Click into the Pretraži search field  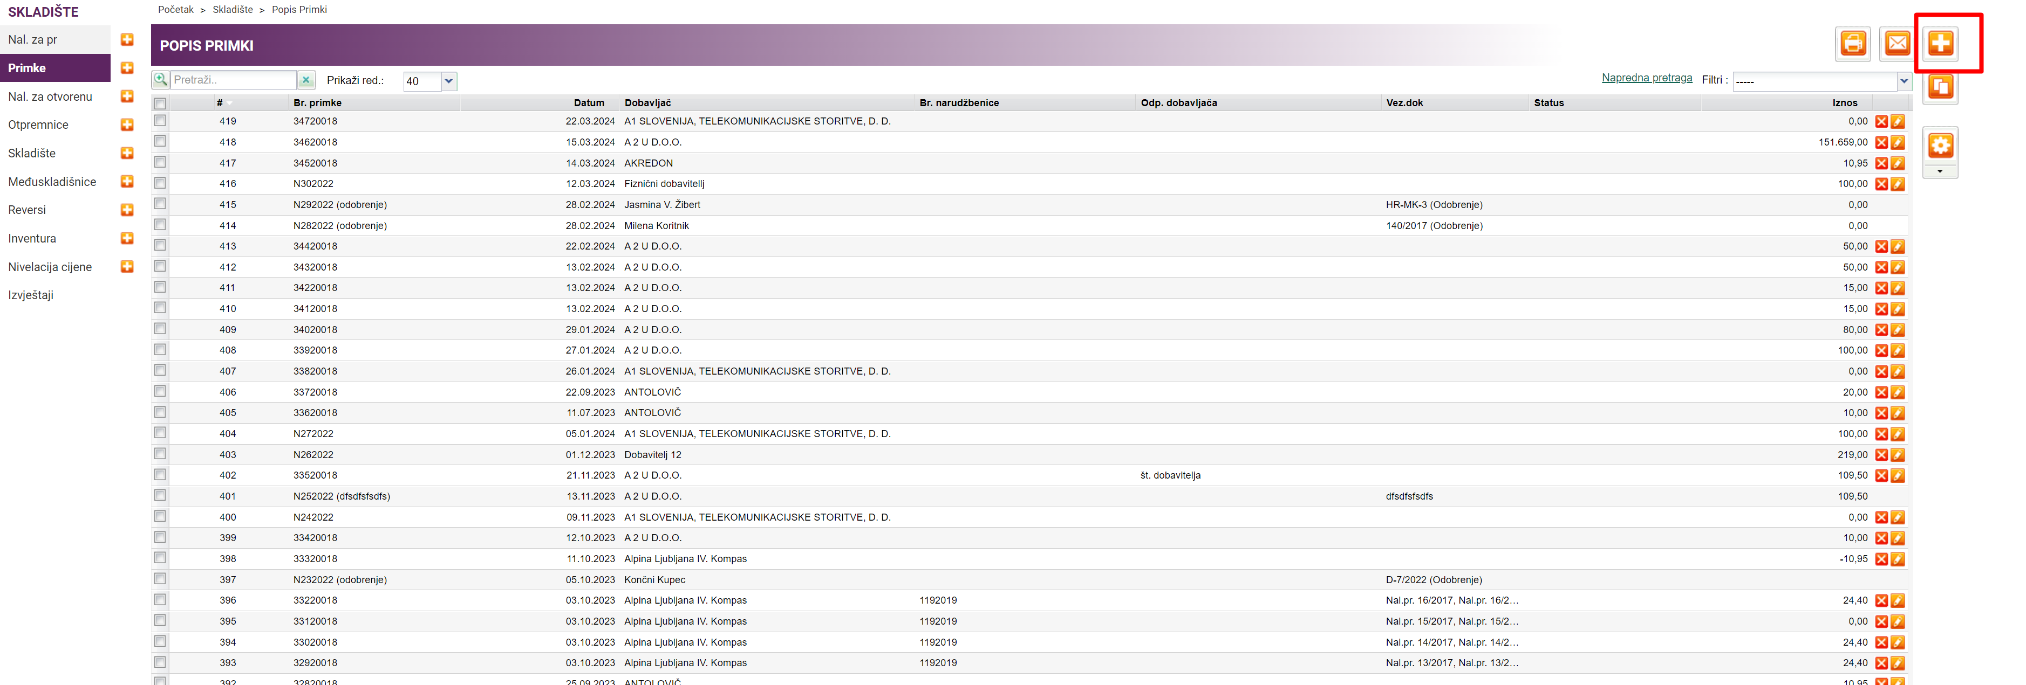point(233,80)
